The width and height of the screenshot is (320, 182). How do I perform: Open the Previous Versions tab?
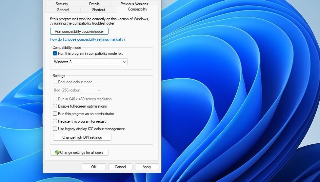(x=134, y=4)
